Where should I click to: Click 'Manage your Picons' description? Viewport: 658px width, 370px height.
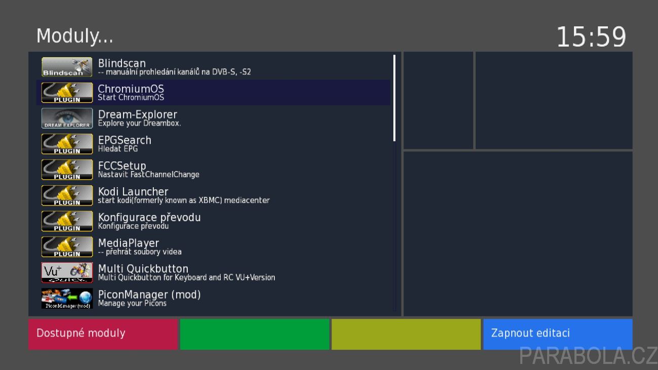pyautogui.click(x=132, y=304)
